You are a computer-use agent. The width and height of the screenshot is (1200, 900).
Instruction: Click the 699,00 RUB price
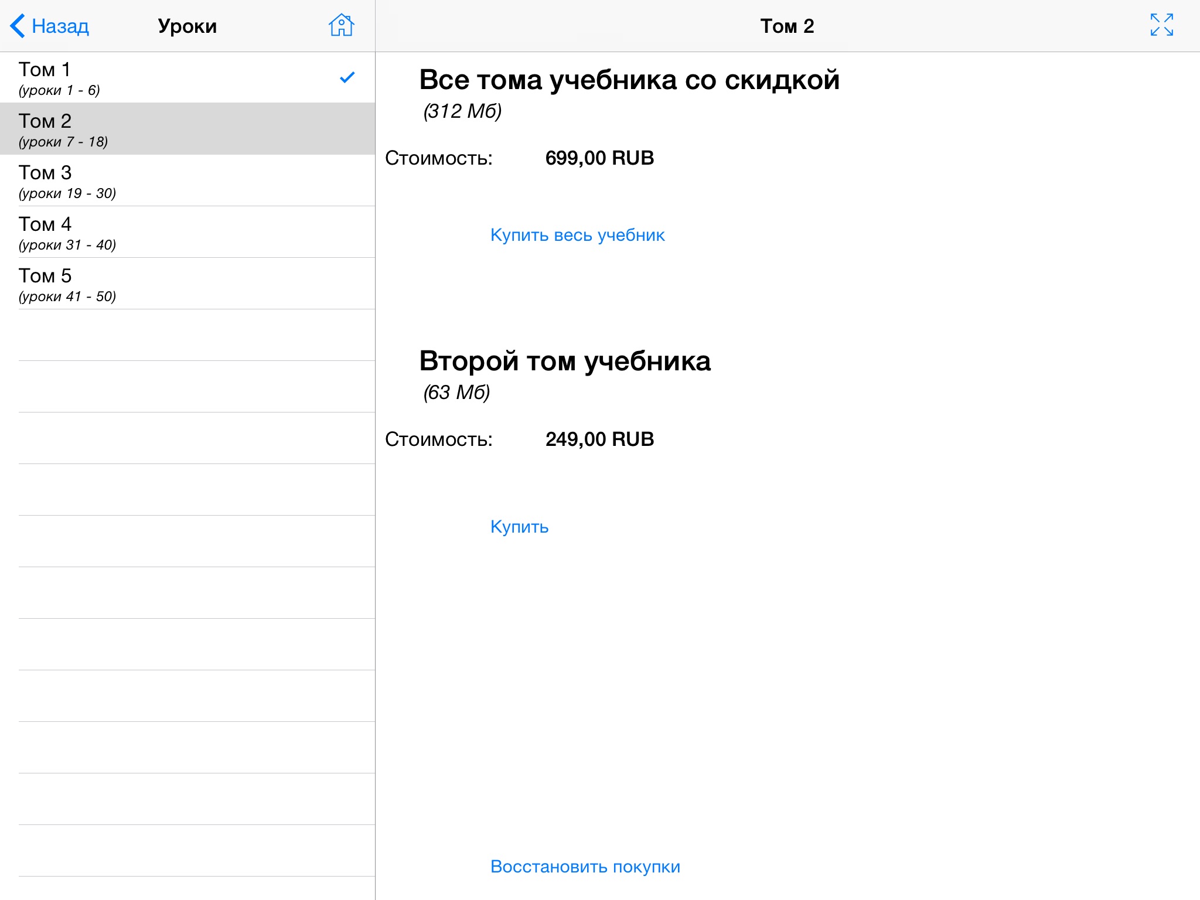[x=599, y=158]
